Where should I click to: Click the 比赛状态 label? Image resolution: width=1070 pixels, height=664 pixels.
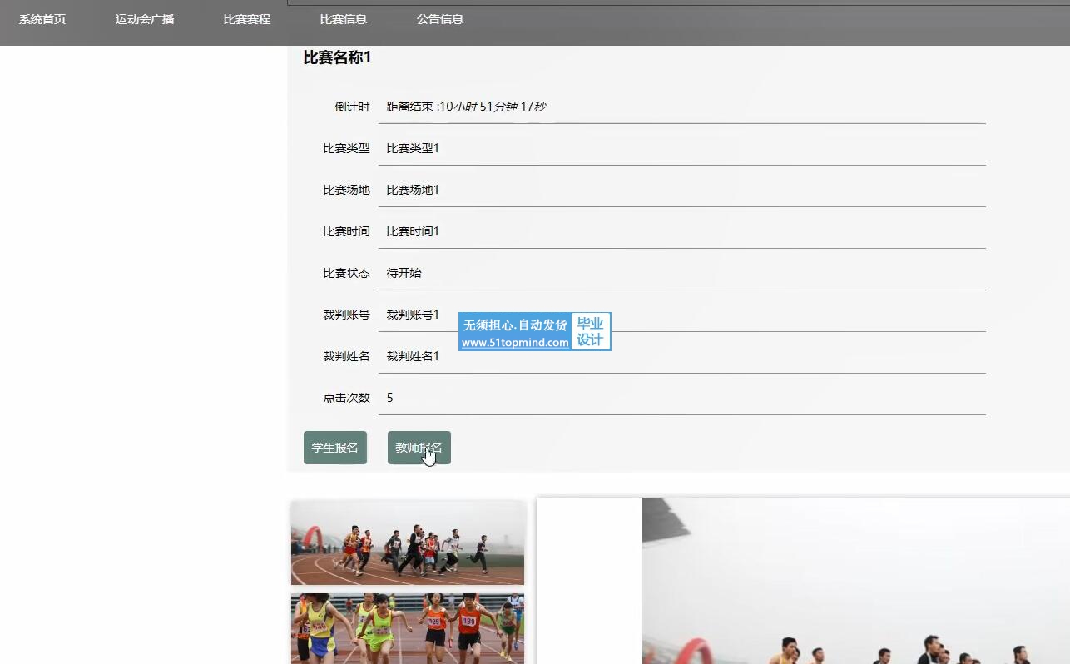pos(346,273)
